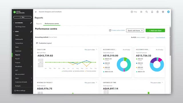Edit menu pencil icon
183x103 pixels.
(x=31, y=32)
